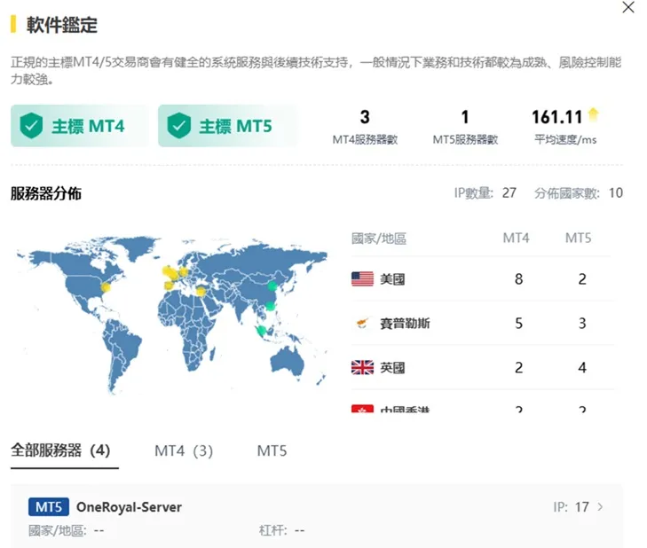Click the yellow server marker on US east coast
The height and width of the screenshot is (548, 647).
[x=106, y=287]
